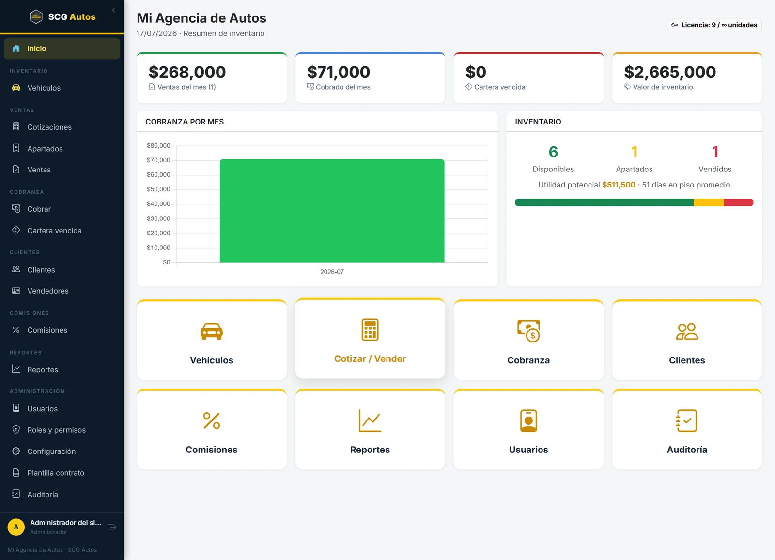The width and height of the screenshot is (775, 560).
Task: Open the Usuarios shortcut tile
Action: 528,429
